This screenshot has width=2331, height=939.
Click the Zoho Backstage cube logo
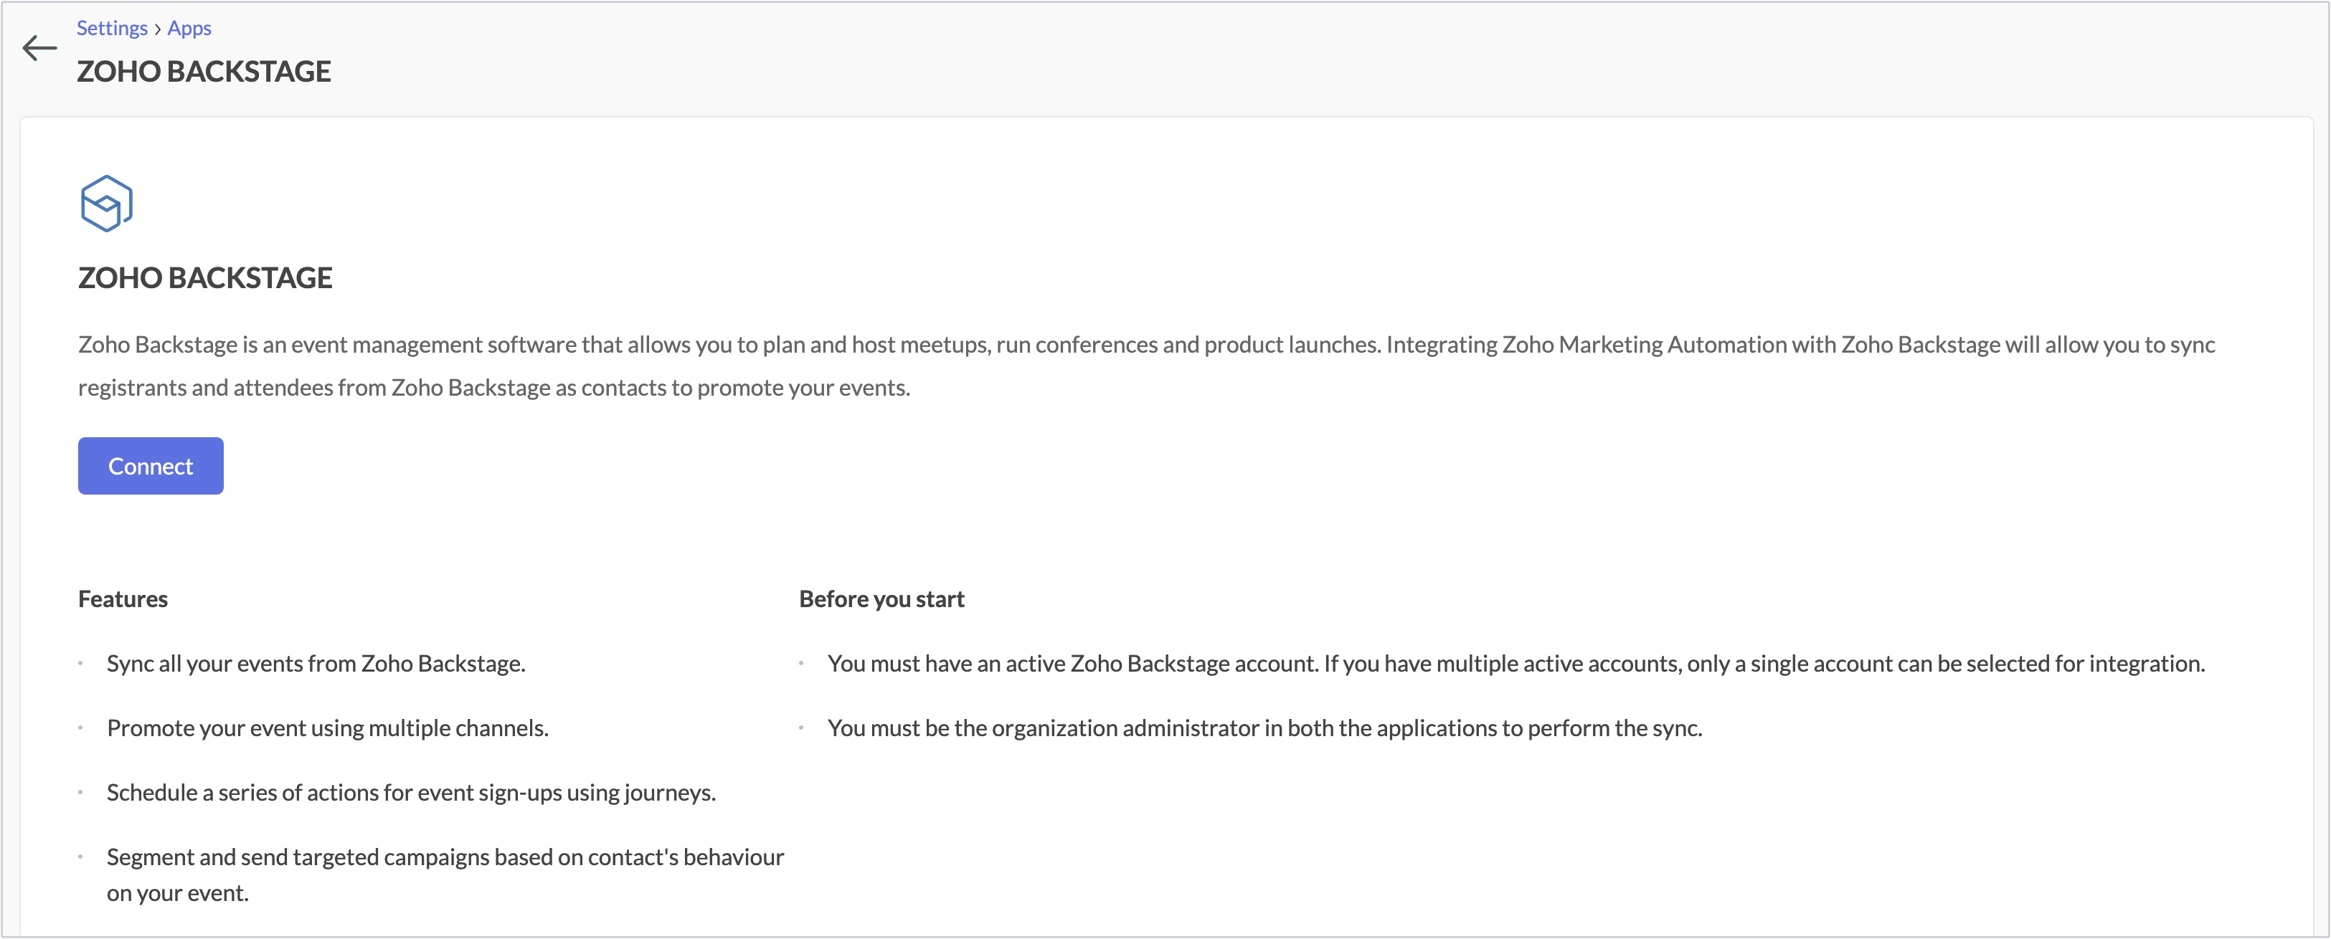[107, 204]
